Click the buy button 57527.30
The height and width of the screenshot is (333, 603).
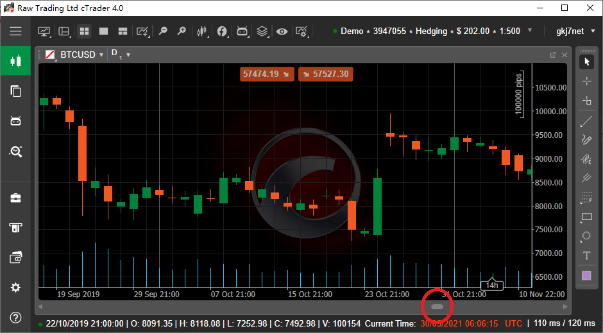[325, 74]
